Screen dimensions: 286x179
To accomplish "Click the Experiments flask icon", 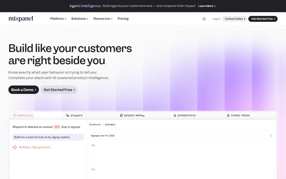I will (x=175, y=115).
